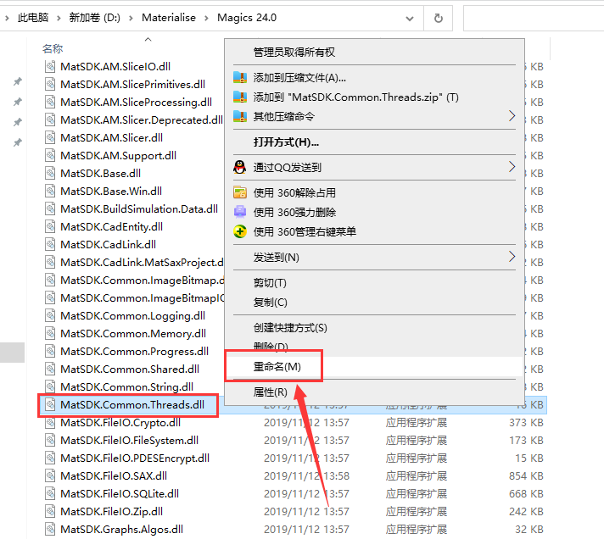
Task: Expand the 通过QQ发送到 submenu arrow
Action: click(512, 167)
